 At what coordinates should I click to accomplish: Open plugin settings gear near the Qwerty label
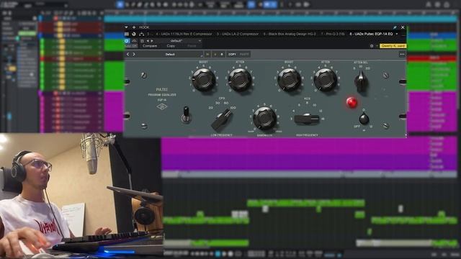[x=372, y=46]
